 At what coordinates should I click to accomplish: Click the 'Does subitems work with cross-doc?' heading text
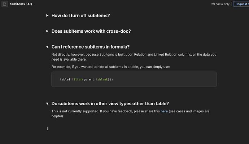point(91,31)
